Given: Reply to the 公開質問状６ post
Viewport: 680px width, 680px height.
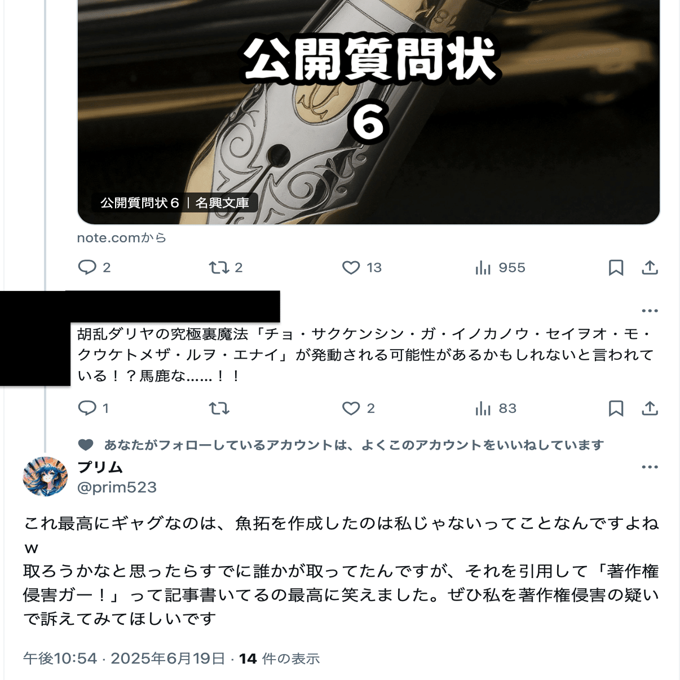Looking at the screenshot, I should [94, 267].
